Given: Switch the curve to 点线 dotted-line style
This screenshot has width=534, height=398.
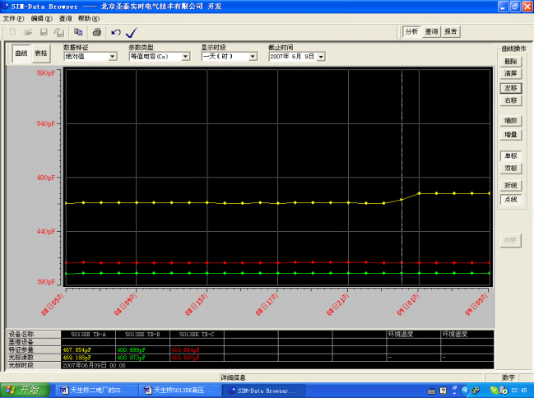Looking at the screenshot, I should (x=510, y=200).
